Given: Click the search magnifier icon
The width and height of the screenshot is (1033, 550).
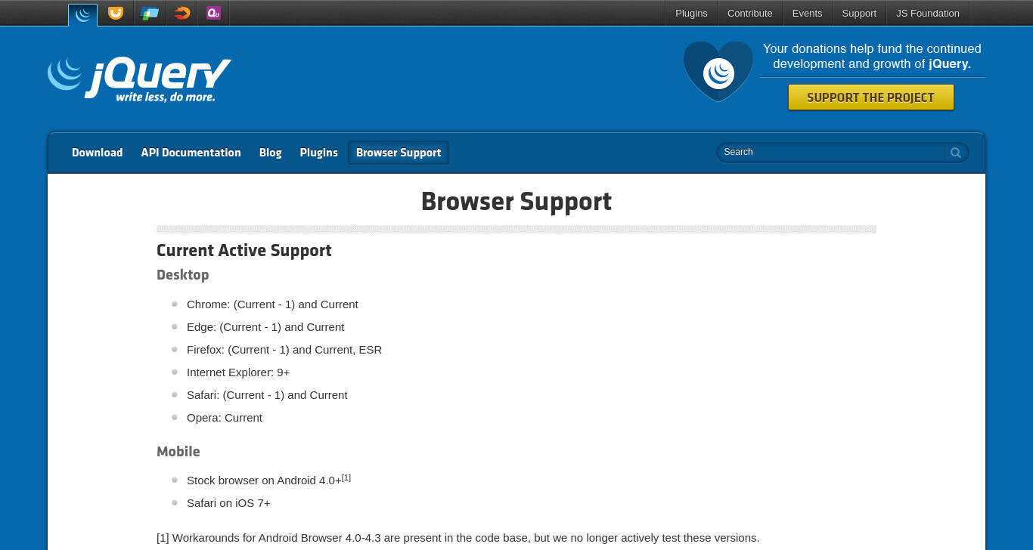Looking at the screenshot, I should (956, 153).
